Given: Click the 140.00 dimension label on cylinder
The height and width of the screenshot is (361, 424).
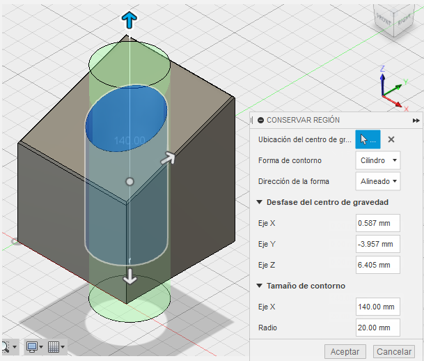Looking at the screenshot, I should (129, 141).
